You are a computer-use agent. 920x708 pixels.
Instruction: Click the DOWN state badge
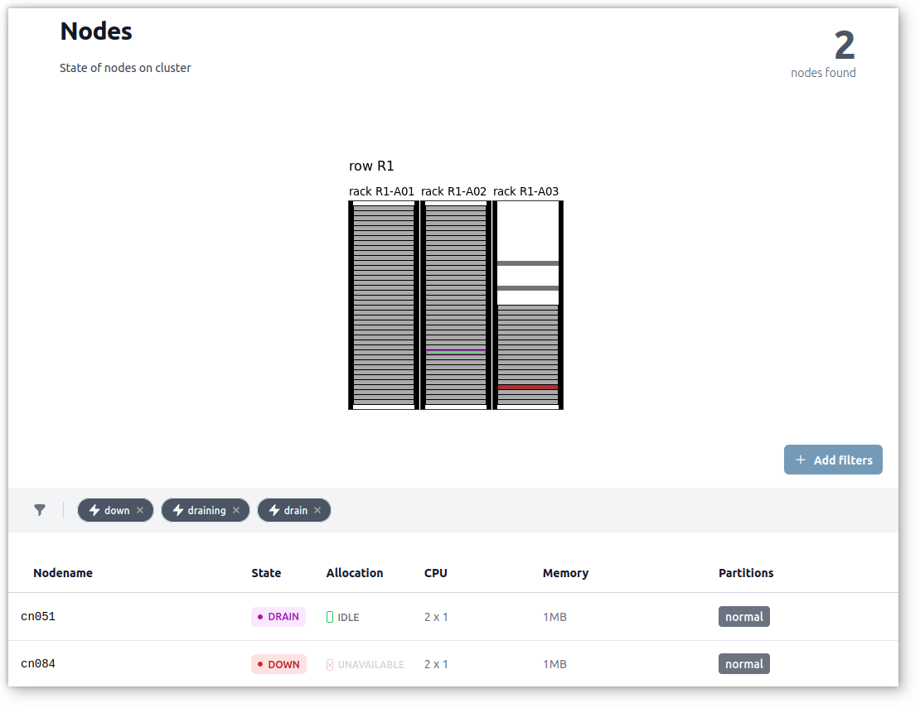[278, 664]
